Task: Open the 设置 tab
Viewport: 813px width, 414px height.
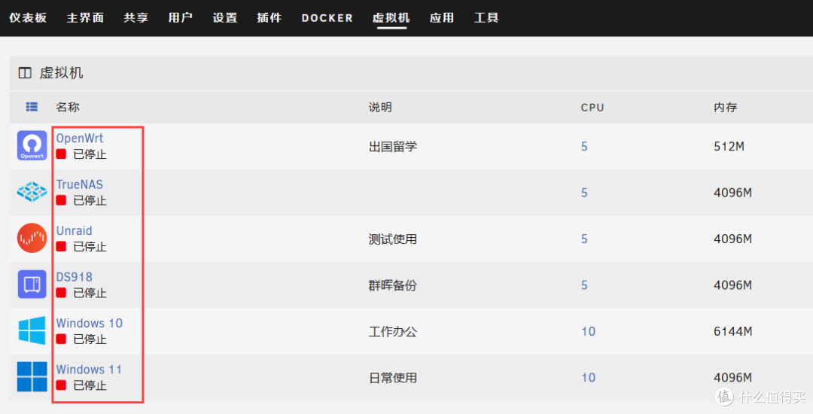Action: [x=225, y=17]
